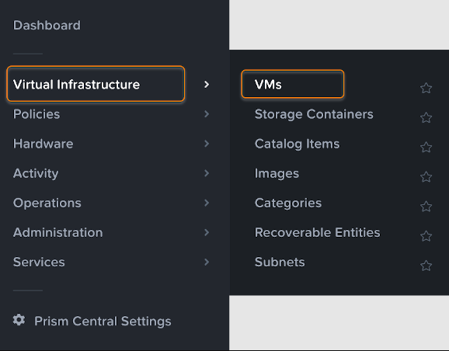The width and height of the screenshot is (449, 351).
Task: Click the star next to Subnets
Action: pos(426,266)
